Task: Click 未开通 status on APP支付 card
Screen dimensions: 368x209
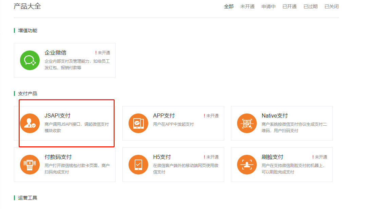Action: 211,116
